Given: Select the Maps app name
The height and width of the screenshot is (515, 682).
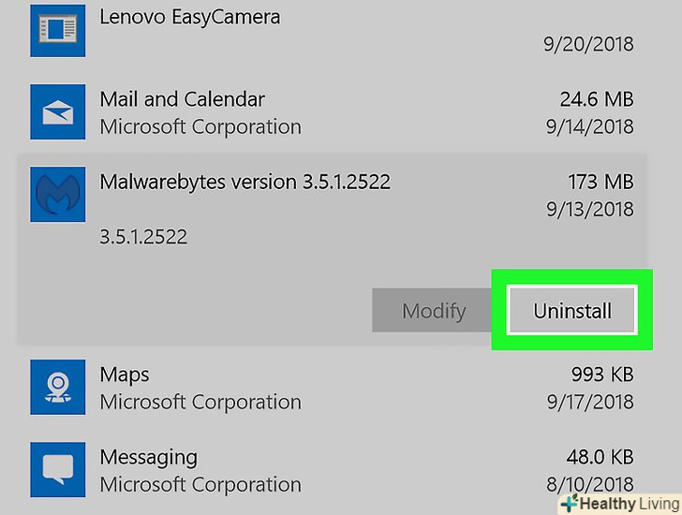Looking at the screenshot, I should coord(125,375).
